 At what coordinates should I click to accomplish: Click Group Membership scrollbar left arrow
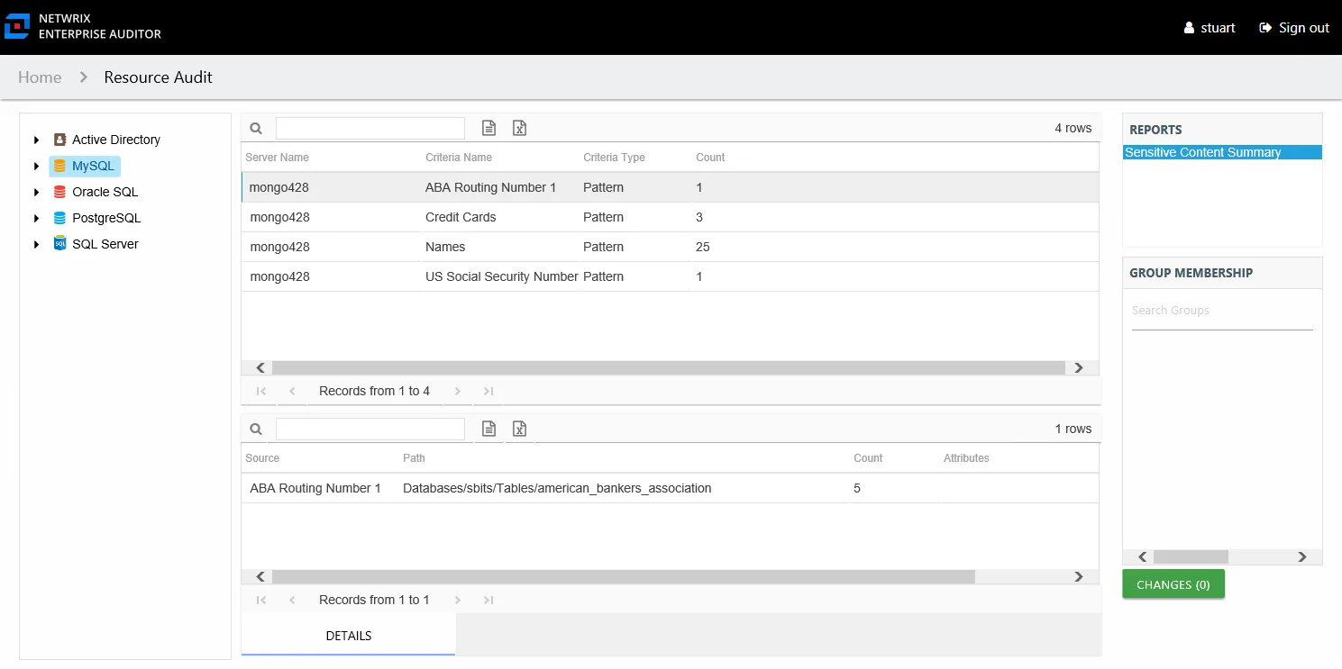(1142, 557)
